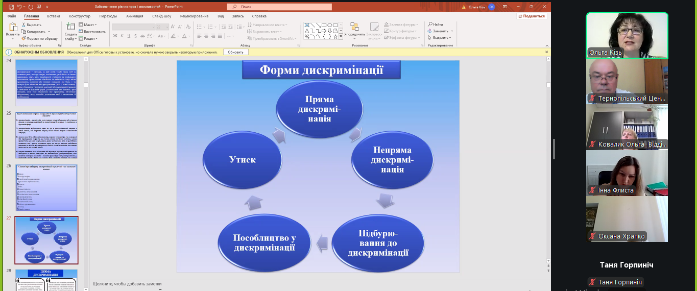
Task: Select Формат по образцу brush
Action: coord(40,38)
